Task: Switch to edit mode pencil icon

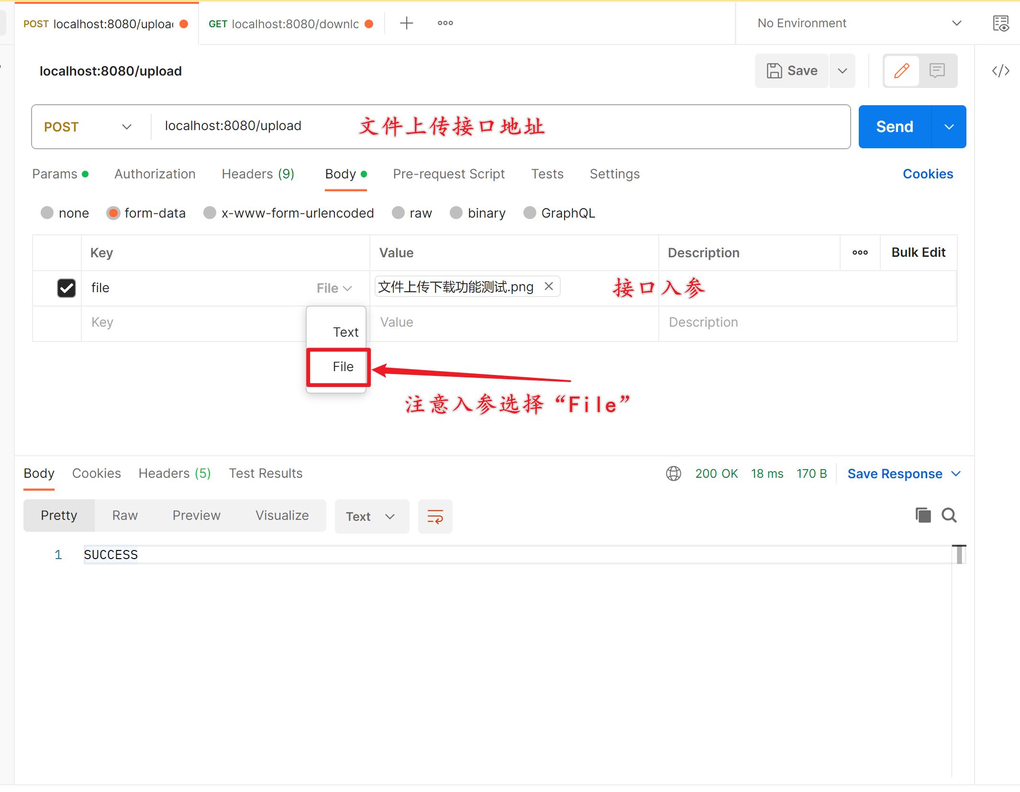Action: pyautogui.click(x=901, y=71)
